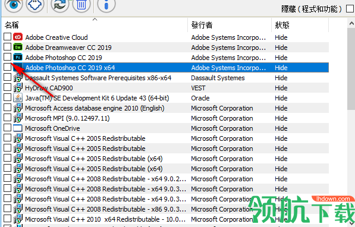Check the Adobe Creative Cloud checkbox

click(x=8, y=37)
